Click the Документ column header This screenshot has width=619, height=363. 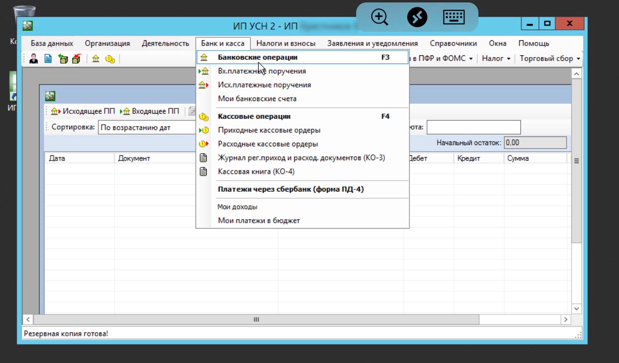pos(155,158)
